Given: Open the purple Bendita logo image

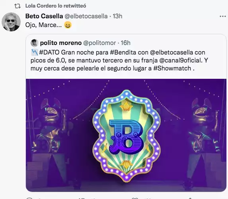Looking at the screenshot, I should coord(126,135).
